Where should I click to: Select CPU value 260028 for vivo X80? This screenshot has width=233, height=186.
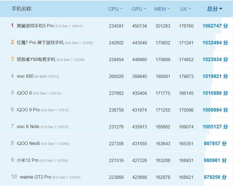pos(116,76)
